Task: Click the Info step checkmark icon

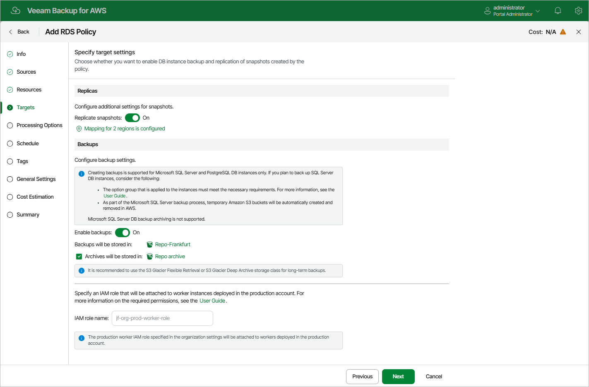Action: point(10,54)
